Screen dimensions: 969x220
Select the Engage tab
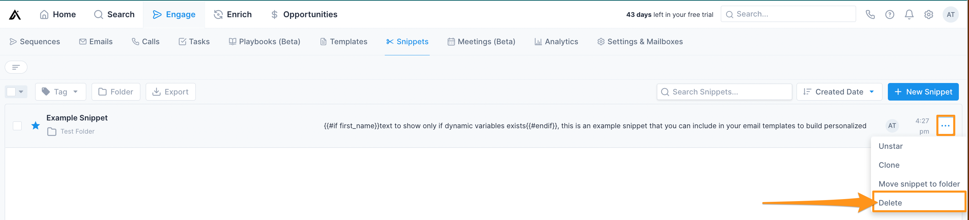click(174, 14)
